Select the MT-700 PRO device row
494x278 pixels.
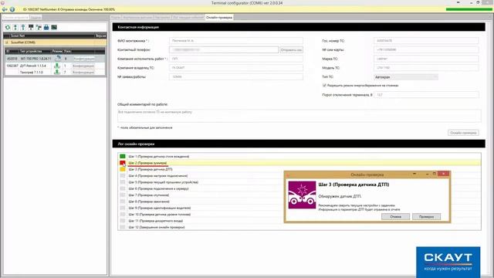coord(55,59)
